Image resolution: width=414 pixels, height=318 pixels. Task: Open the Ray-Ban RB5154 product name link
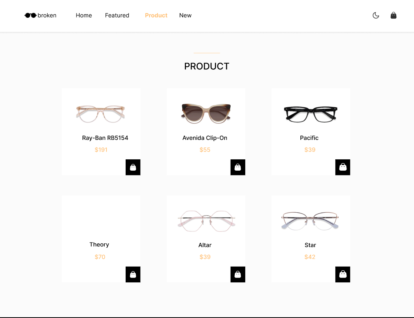tap(105, 138)
